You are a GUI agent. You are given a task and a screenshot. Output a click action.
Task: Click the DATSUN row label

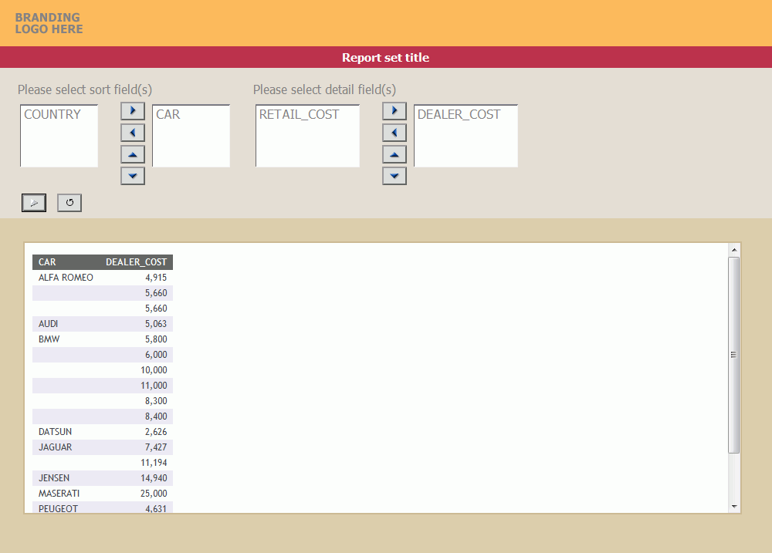point(55,431)
